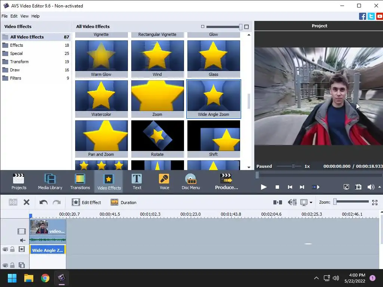Open the Help menu

(x=36, y=16)
